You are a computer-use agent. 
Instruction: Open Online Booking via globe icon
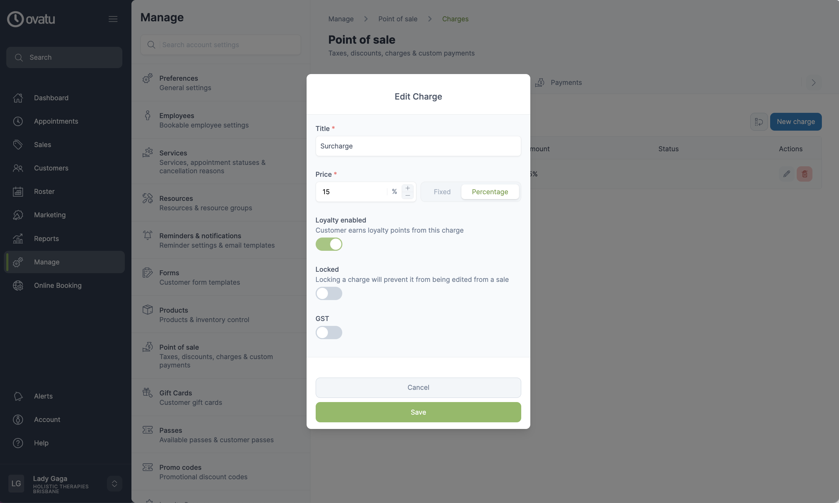(18, 285)
